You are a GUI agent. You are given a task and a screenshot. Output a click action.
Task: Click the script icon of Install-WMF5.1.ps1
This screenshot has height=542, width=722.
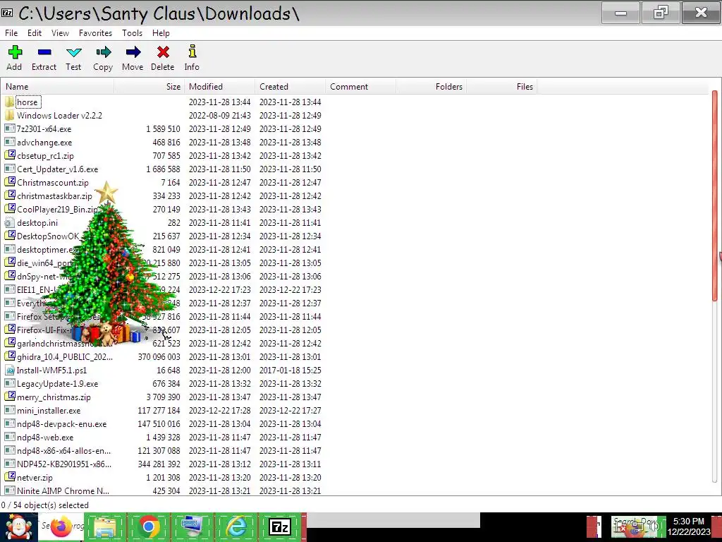(10, 370)
